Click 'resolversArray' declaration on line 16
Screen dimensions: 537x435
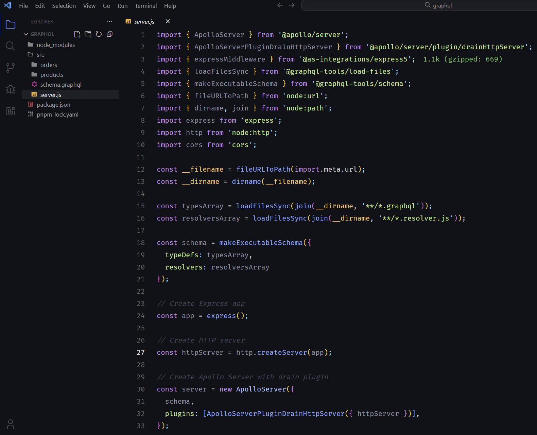tap(211, 218)
